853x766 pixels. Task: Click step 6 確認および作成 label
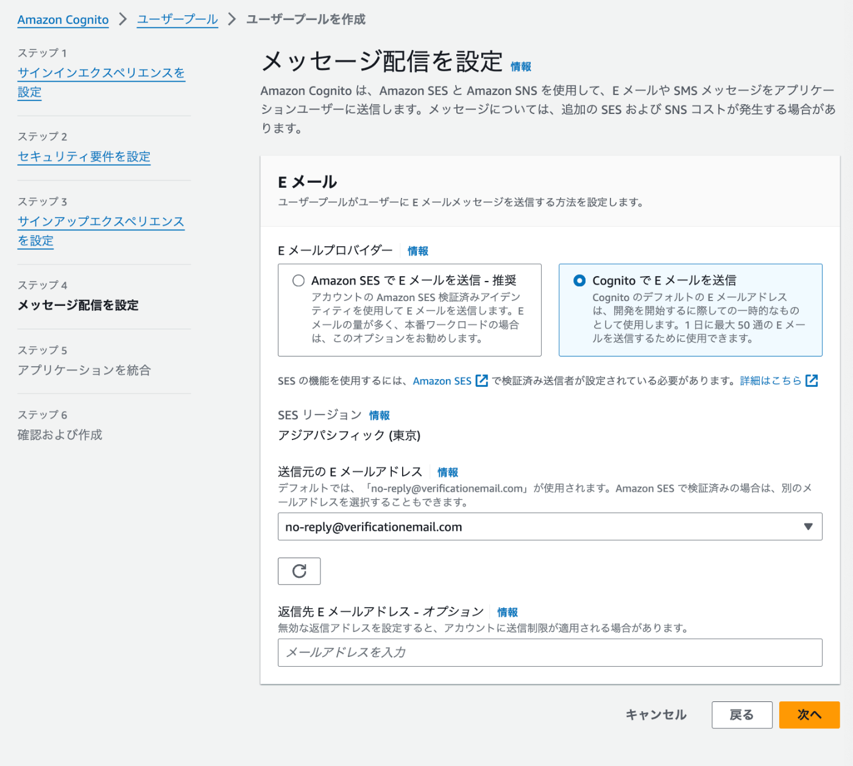tap(60, 435)
